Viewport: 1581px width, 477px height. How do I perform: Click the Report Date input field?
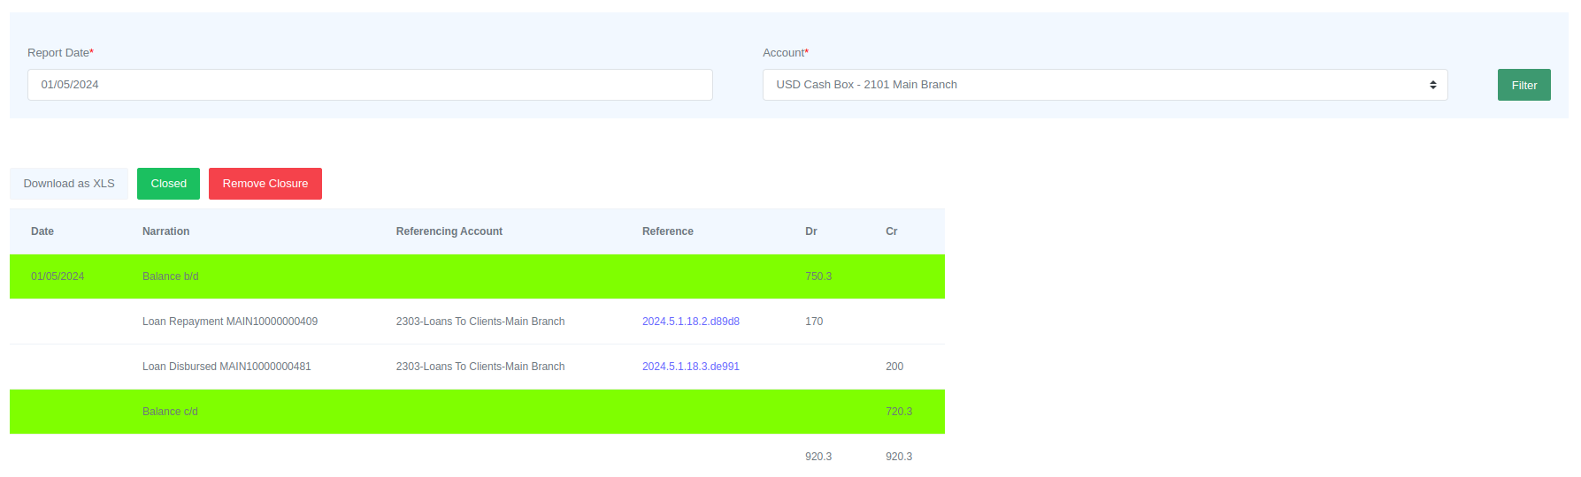tap(370, 85)
